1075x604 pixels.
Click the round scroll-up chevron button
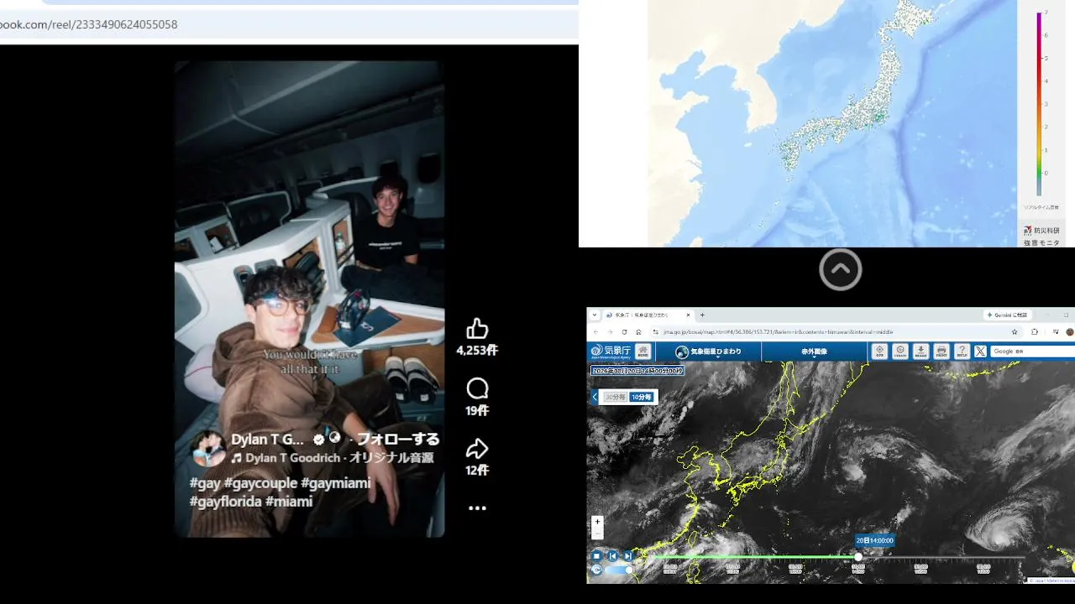(x=841, y=270)
